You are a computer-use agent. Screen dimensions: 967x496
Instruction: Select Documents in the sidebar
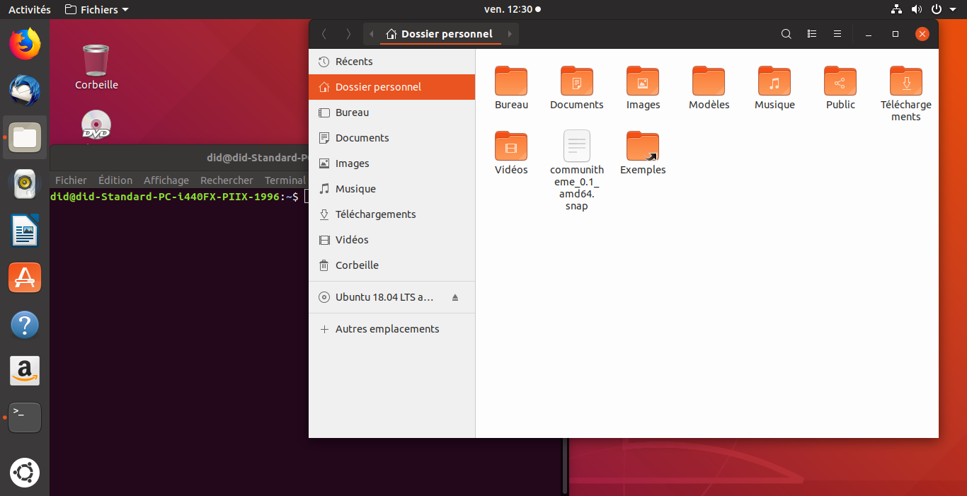pos(391,138)
